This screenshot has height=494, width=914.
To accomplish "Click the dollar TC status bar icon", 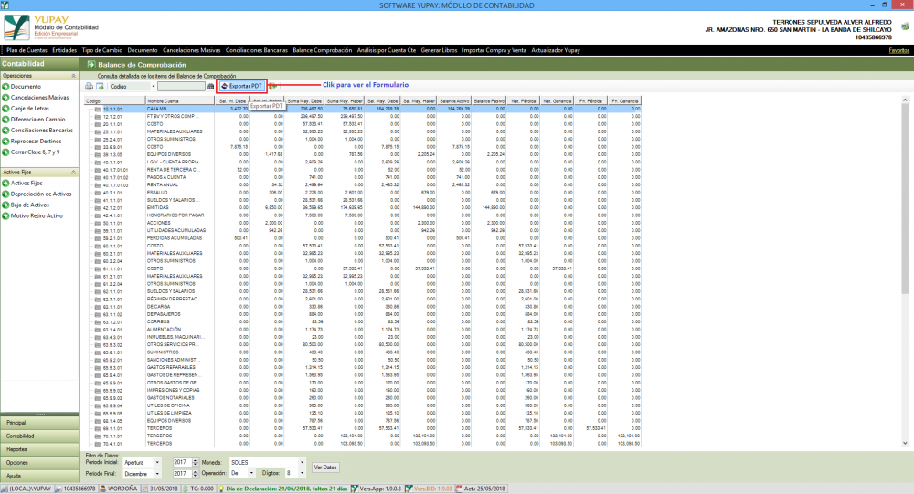I will 186,489.
